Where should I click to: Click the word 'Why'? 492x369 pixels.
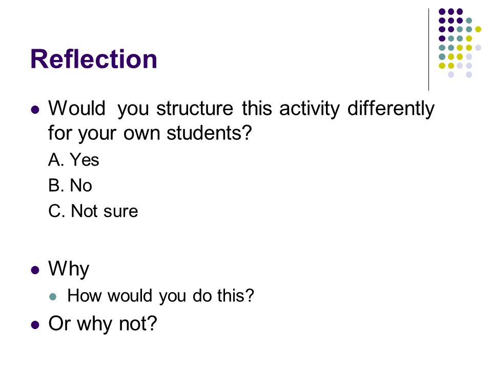(x=69, y=269)
